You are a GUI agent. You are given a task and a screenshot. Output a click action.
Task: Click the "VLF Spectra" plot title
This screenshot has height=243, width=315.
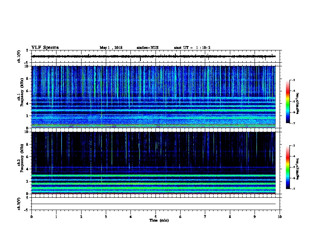[x=45, y=48]
